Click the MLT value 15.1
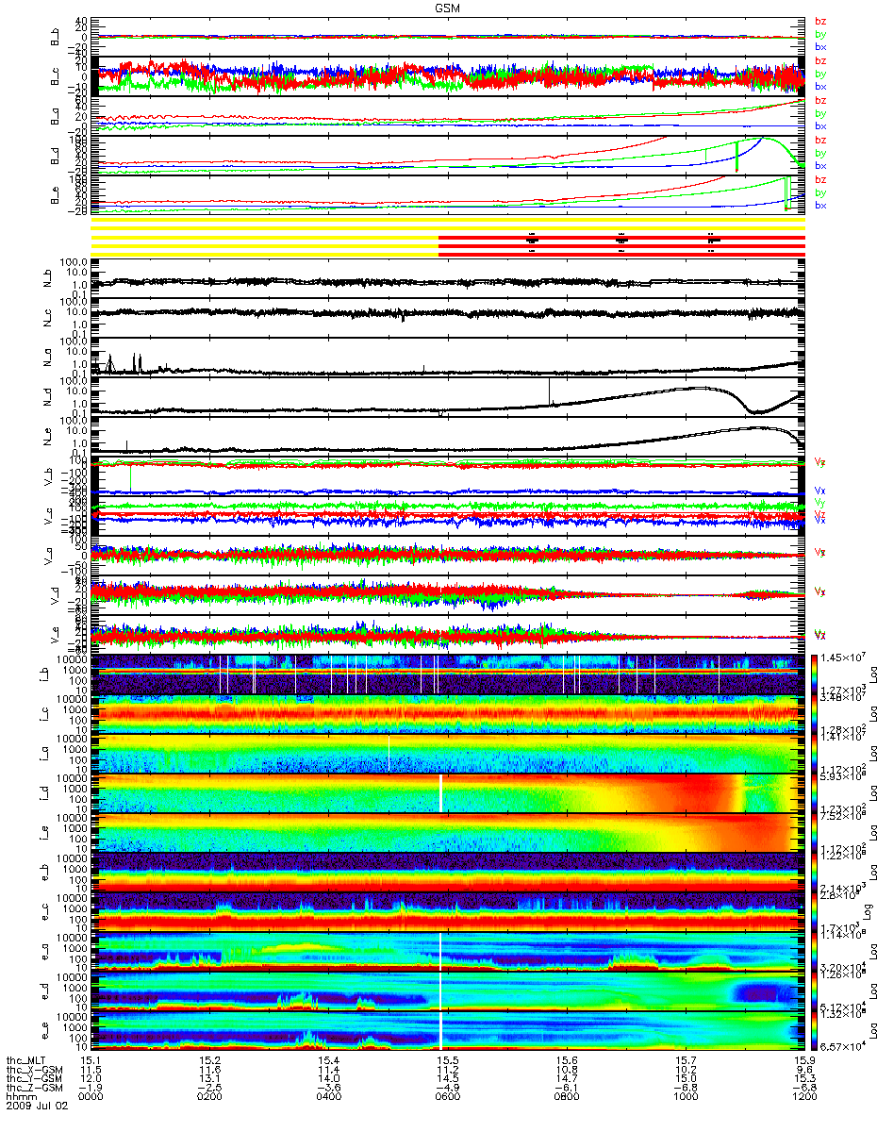 91,1061
